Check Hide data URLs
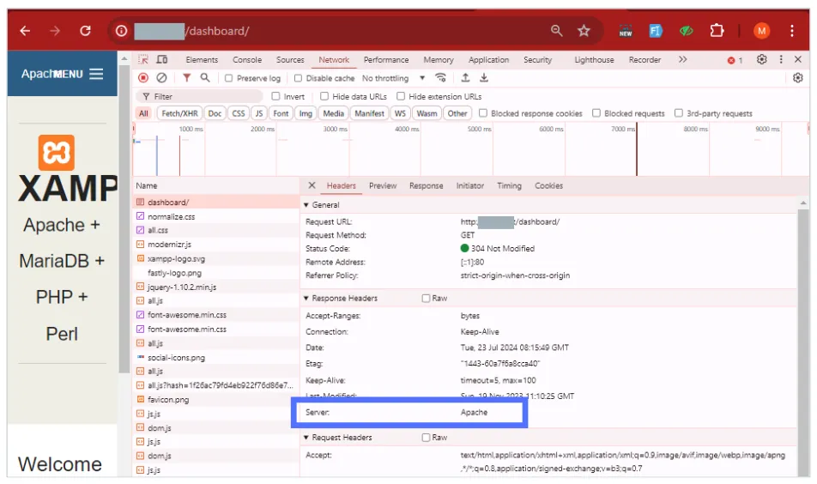Image resolution: width=817 pixels, height=484 pixels. coord(324,96)
